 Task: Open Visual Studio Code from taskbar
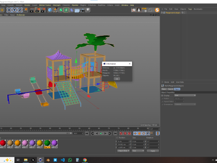pyautogui.click(x=63, y=160)
